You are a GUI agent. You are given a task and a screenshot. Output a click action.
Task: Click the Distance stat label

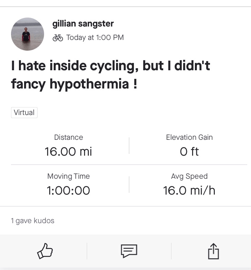[x=69, y=137]
